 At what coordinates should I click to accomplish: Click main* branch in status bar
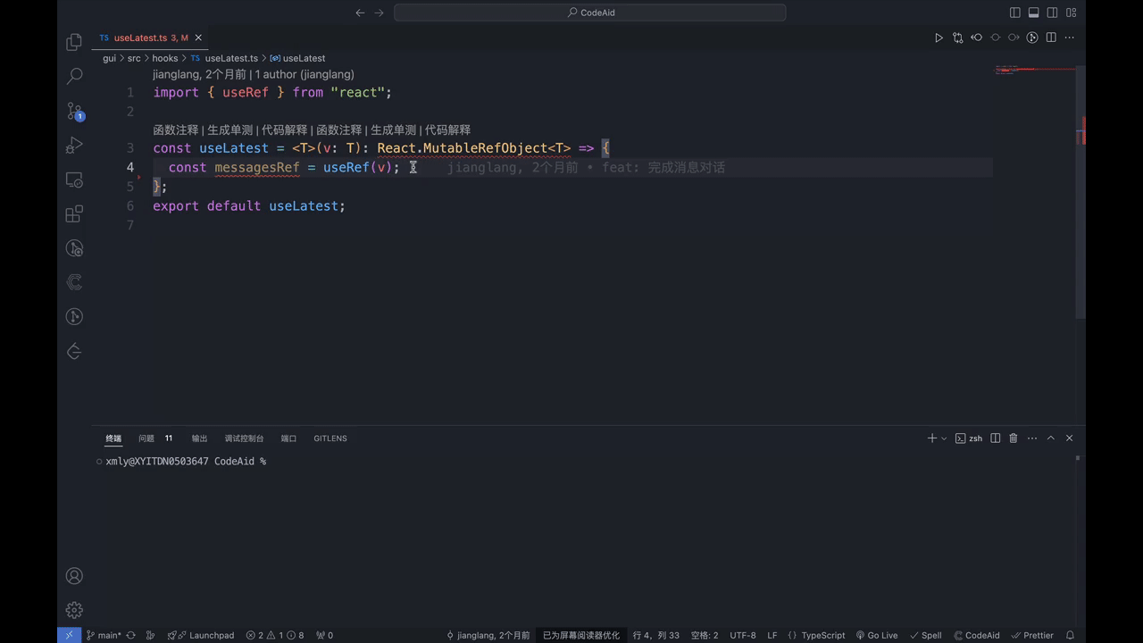coord(104,635)
